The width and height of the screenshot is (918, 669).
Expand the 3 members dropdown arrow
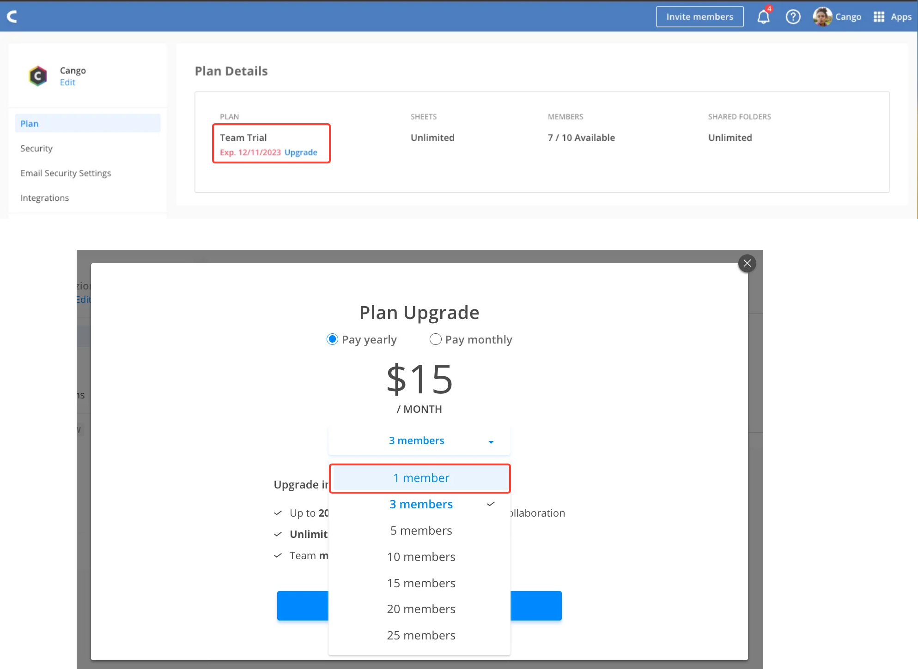click(x=491, y=442)
